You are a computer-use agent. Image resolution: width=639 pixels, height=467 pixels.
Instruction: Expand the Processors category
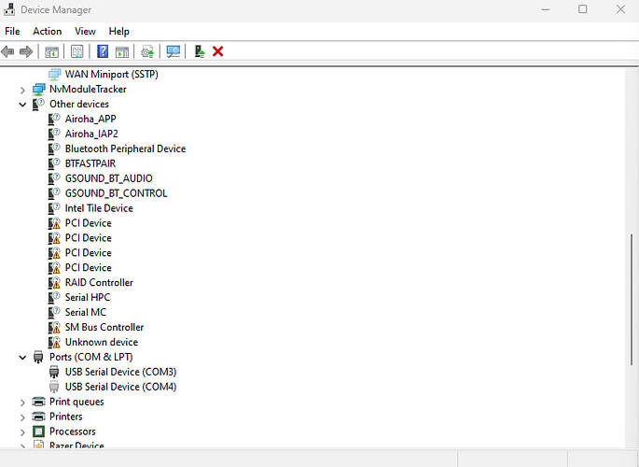point(22,432)
